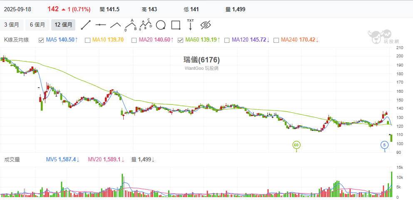This screenshot has width=413, height=200.
Task: Choose the 0-A-B wave pattern tool
Action: (x=131, y=25)
